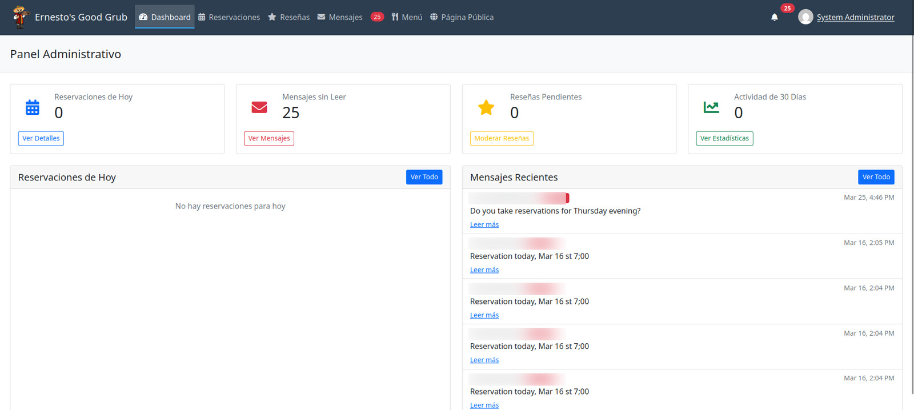Click the Ver Mensajes button
Viewport: 914px width, 410px height.
click(x=269, y=138)
